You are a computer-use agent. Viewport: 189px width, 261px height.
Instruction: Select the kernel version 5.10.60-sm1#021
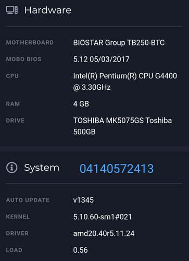point(103,217)
